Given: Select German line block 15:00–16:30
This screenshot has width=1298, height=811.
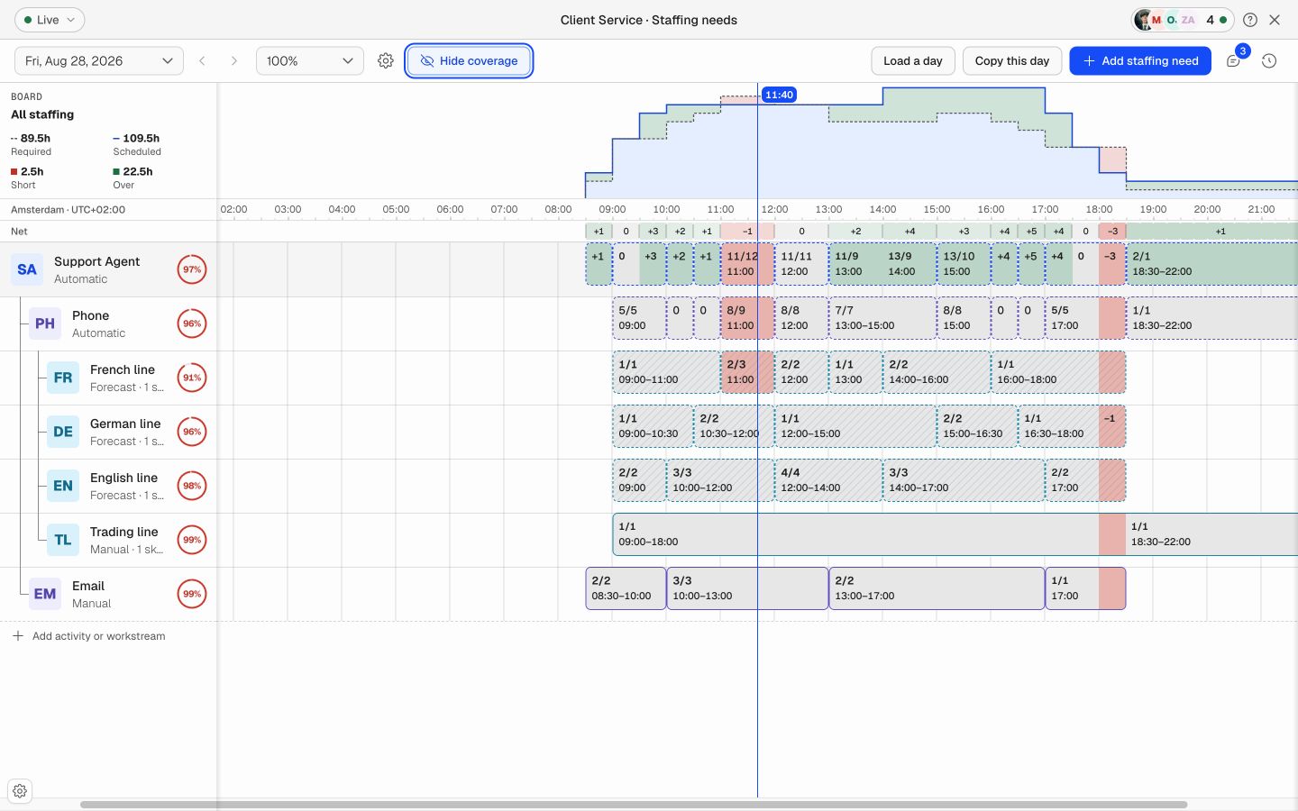Looking at the screenshot, I should click(977, 426).
